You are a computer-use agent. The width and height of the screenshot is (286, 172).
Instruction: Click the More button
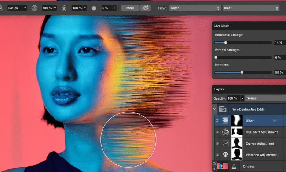[130, 8]
